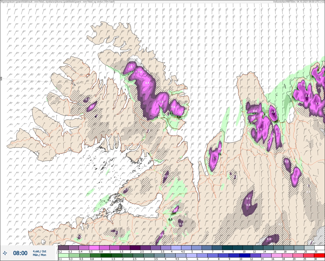Click the weekday label Mán./ Mon
This screenshot has width=325, height=261.
[x=39, y=255]
